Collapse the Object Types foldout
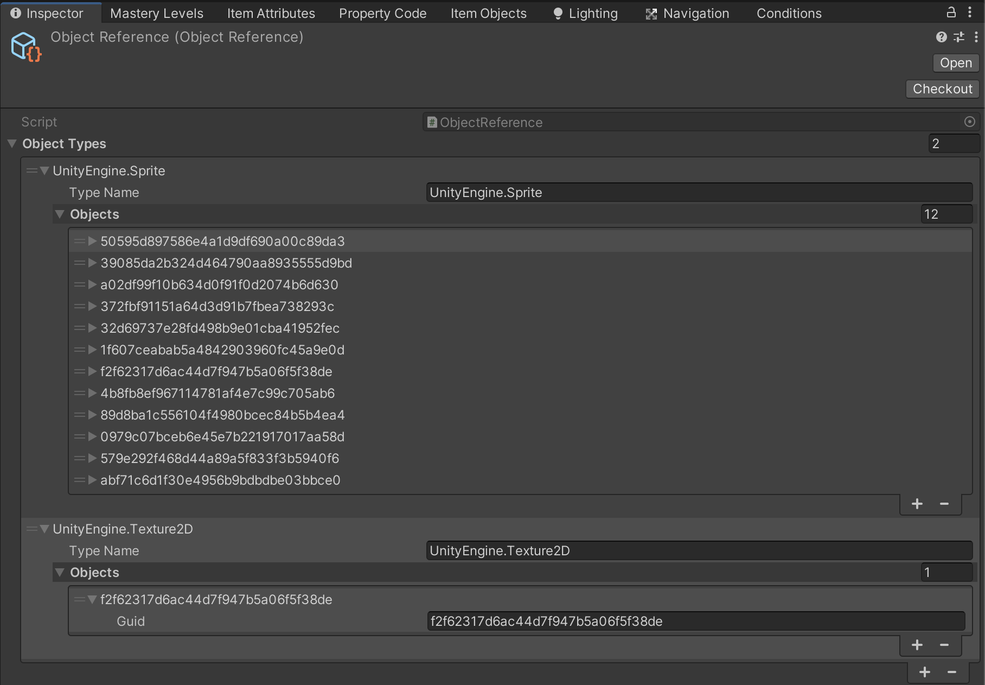The height and width of the screenshot is (685, 985). pyautogui.click(x=12, y=144)
